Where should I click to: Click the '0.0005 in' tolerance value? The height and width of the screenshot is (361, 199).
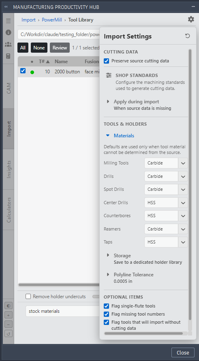123,281
